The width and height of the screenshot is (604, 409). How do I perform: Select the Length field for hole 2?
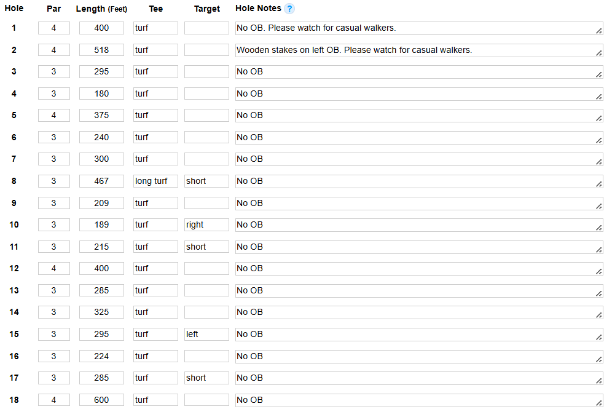pos(101,50)
